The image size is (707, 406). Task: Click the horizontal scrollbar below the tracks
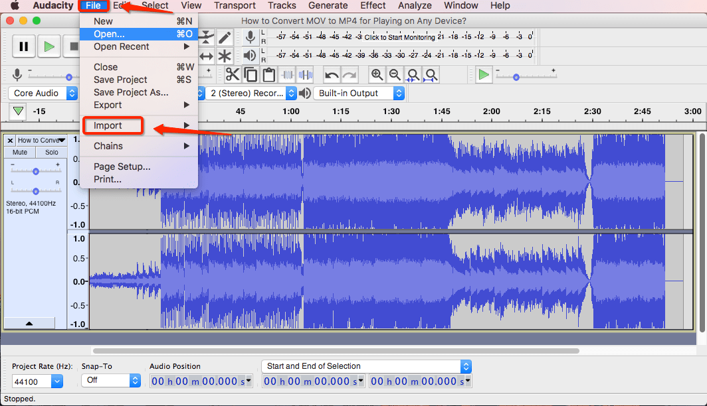[x=336, y=351]
